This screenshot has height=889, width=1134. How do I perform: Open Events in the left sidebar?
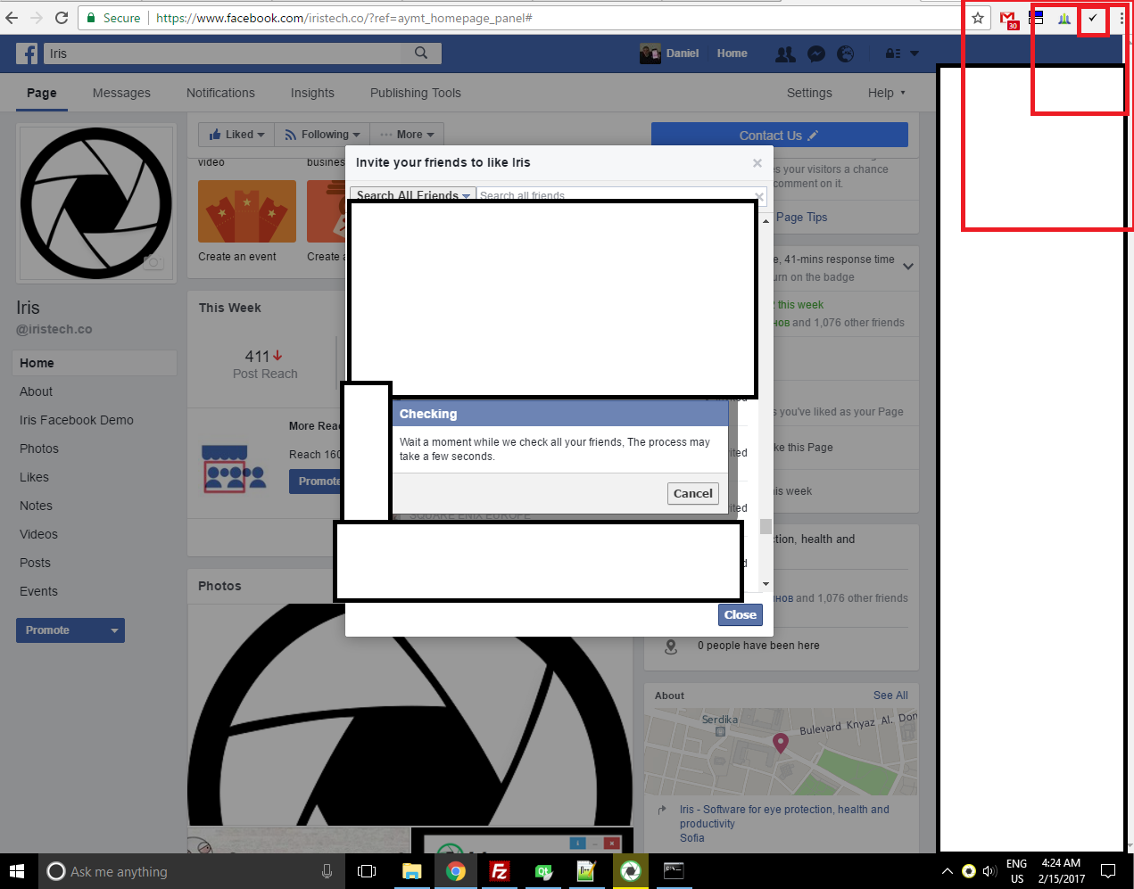click(39, 591)
